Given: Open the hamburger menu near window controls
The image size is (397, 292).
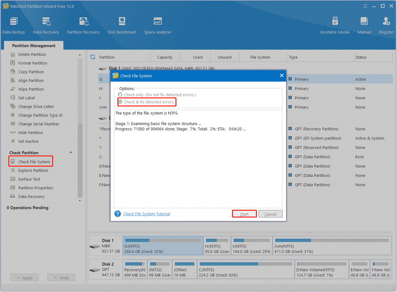Looking at the screenshot, I should click(365, 6).
